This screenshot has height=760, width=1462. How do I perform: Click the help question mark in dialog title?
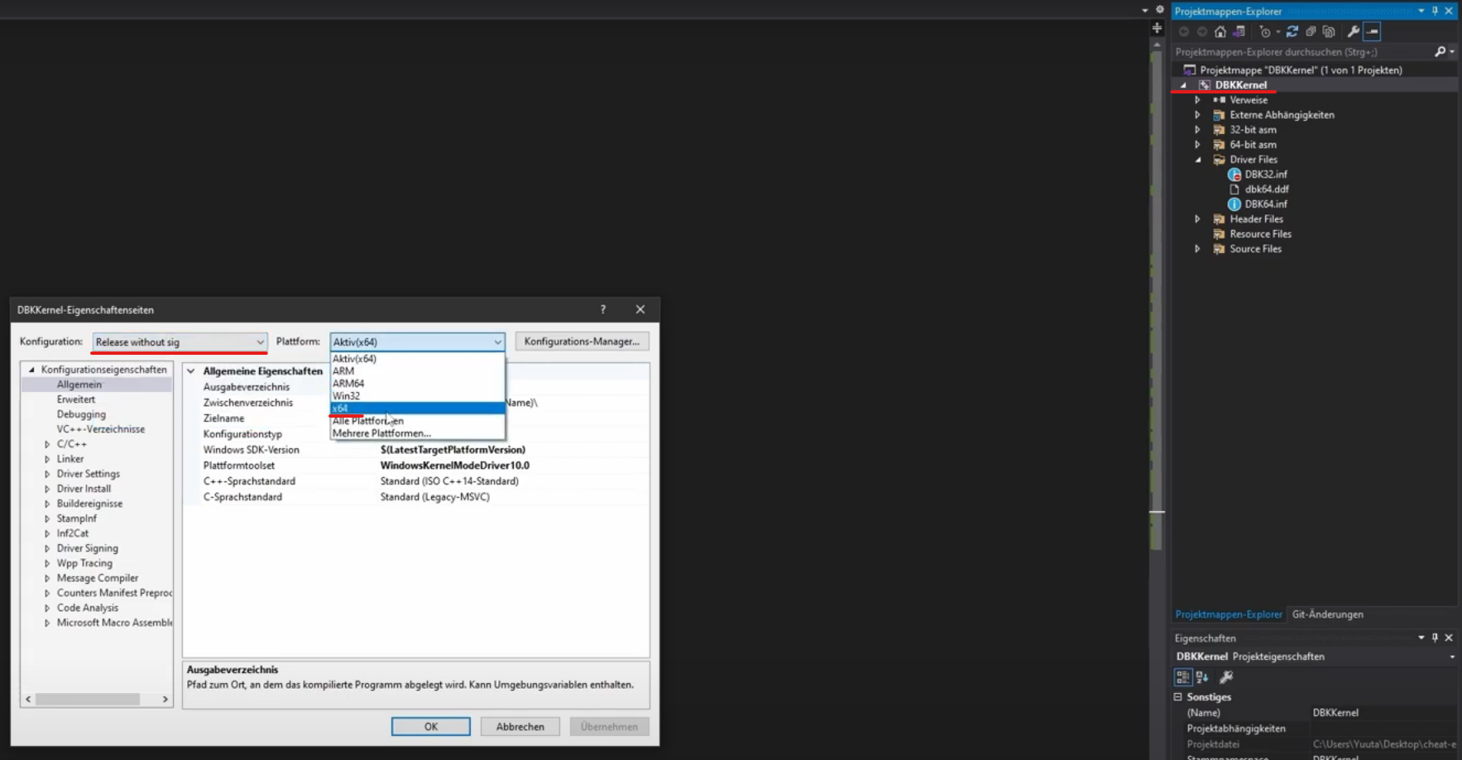[603, 309]
